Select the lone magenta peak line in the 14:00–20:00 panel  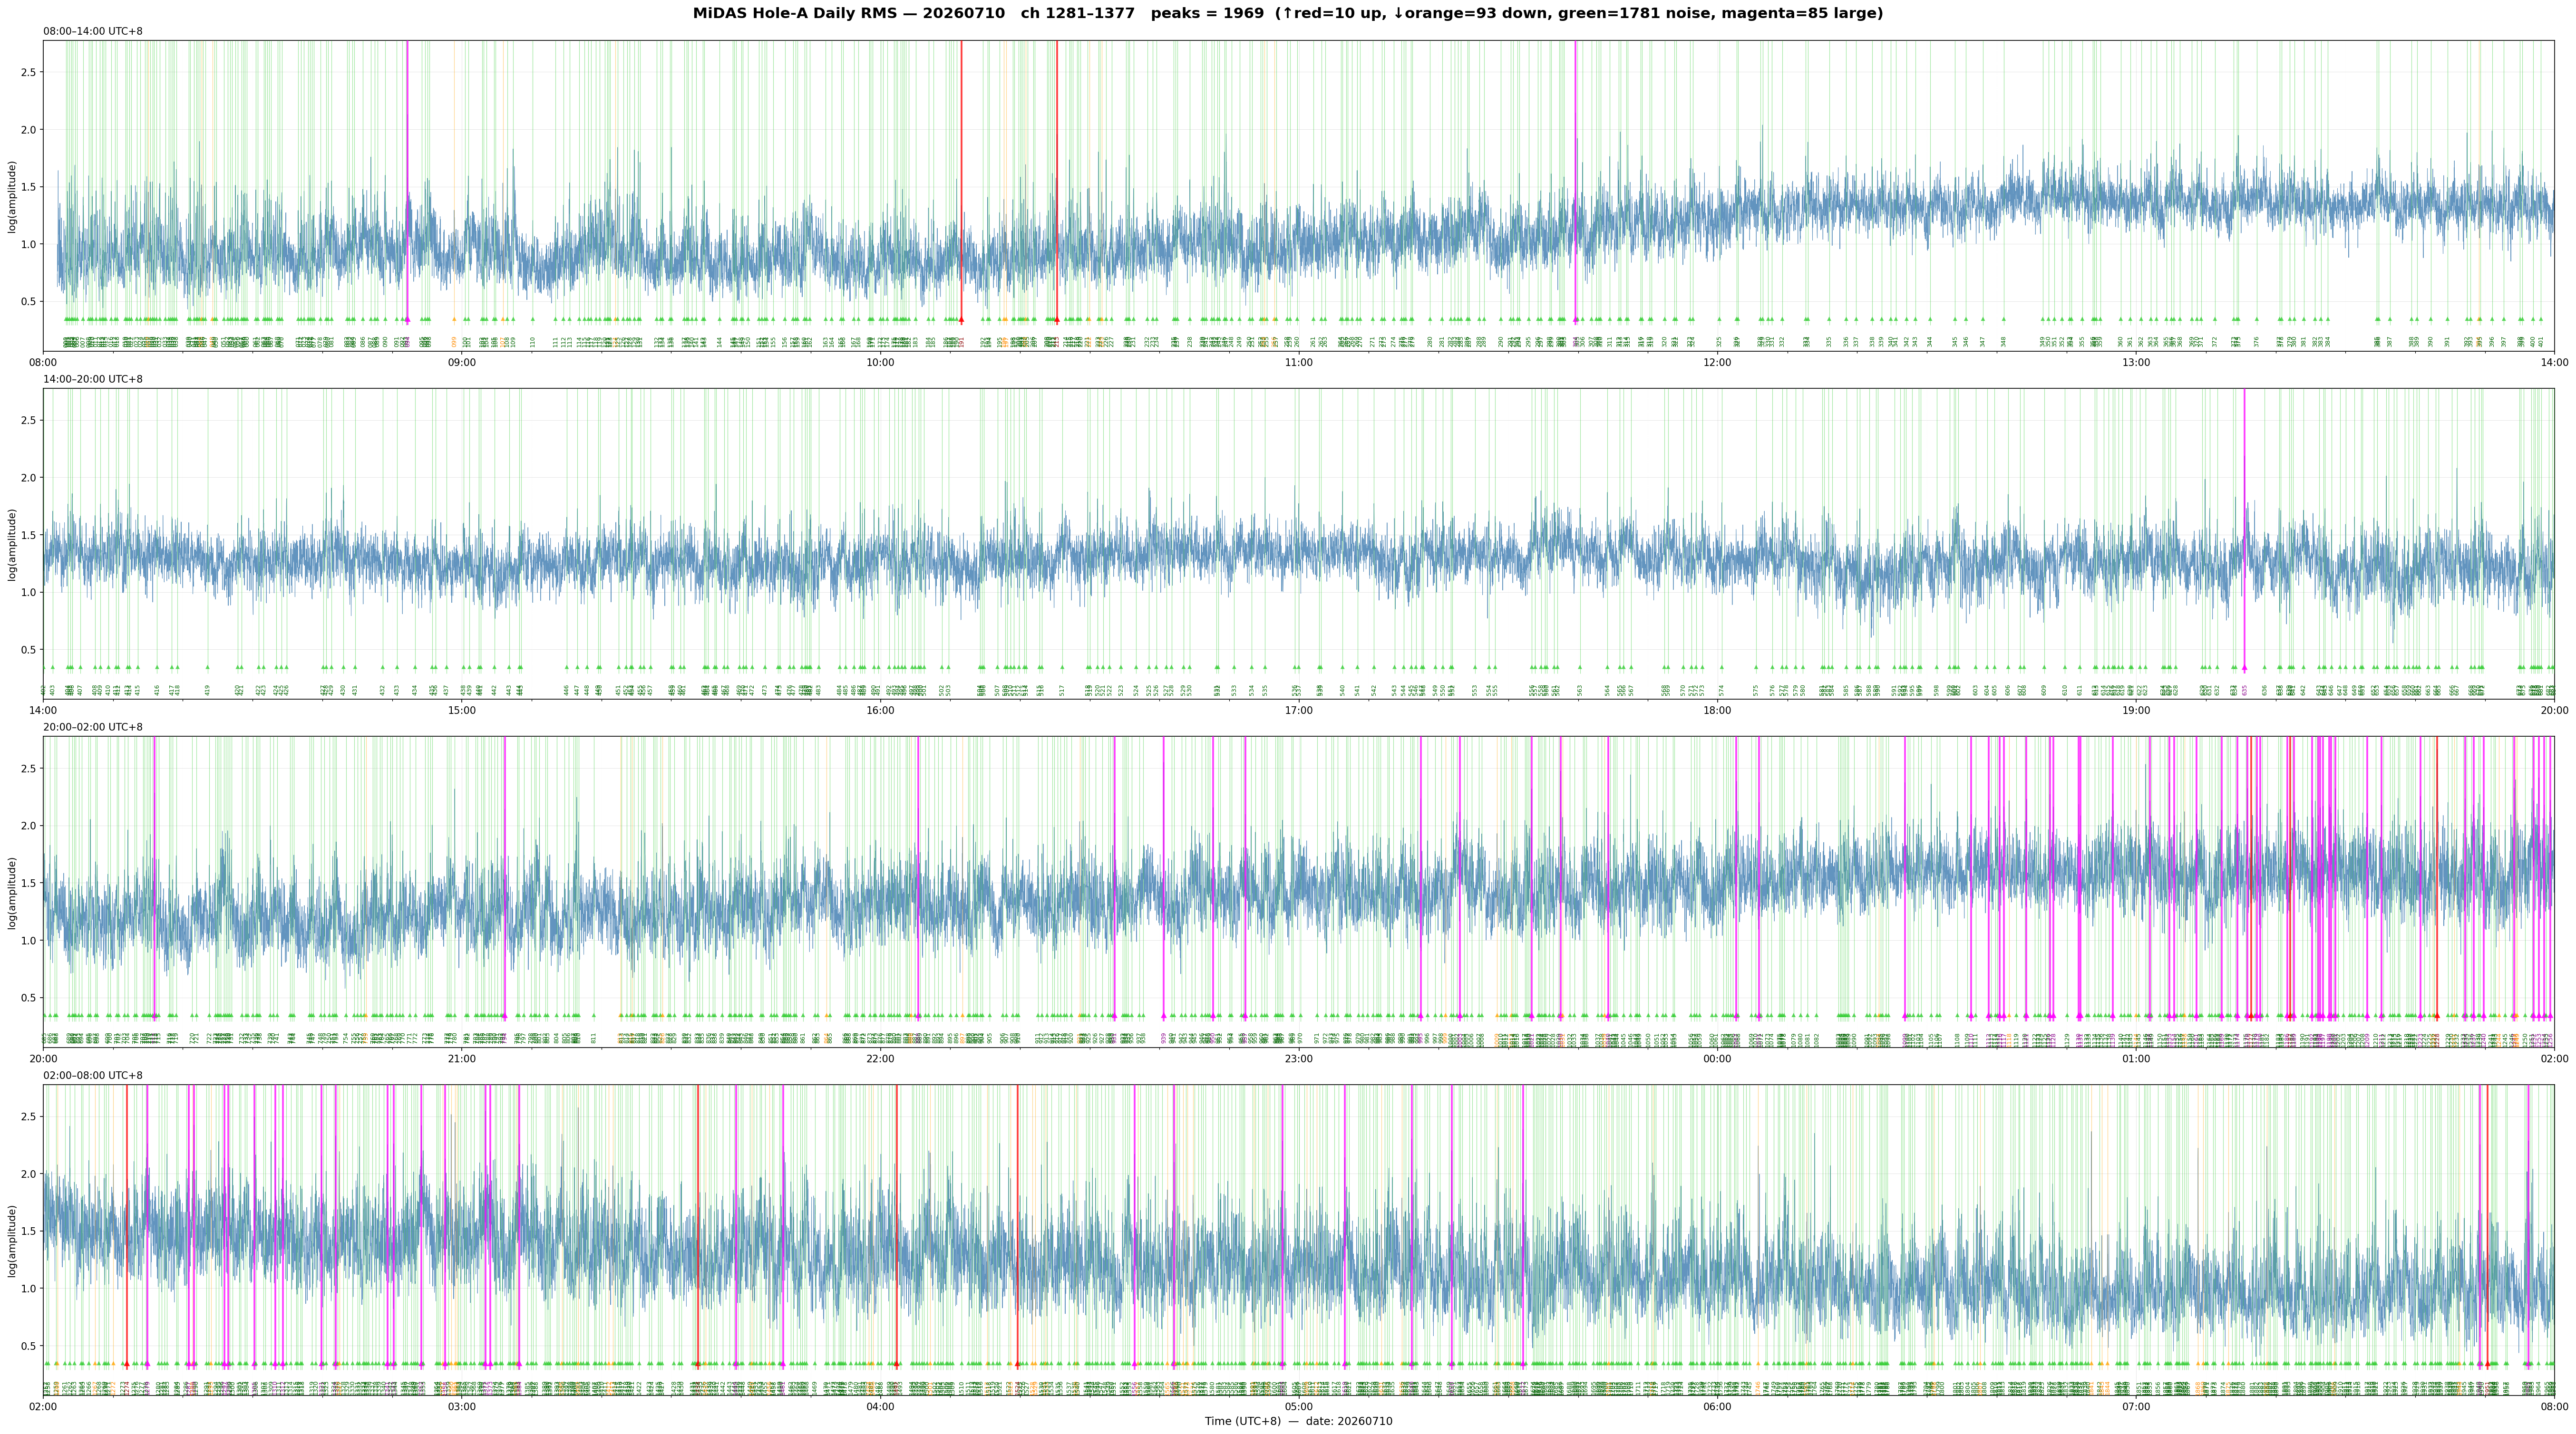tap(2244, 529)
